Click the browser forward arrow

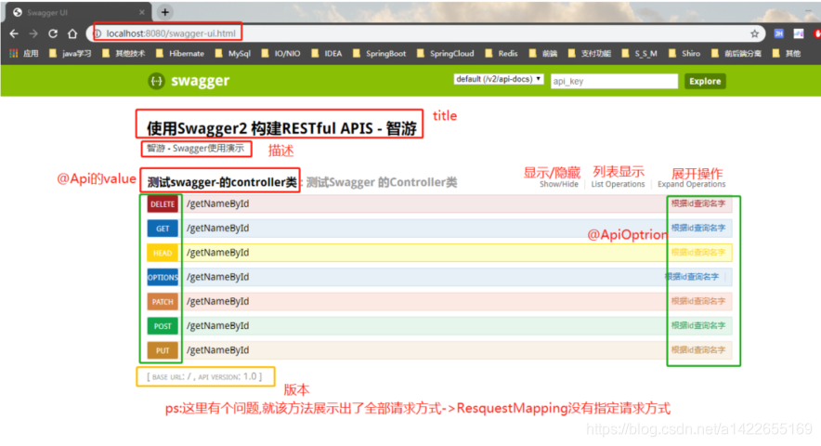pos(33,33)
